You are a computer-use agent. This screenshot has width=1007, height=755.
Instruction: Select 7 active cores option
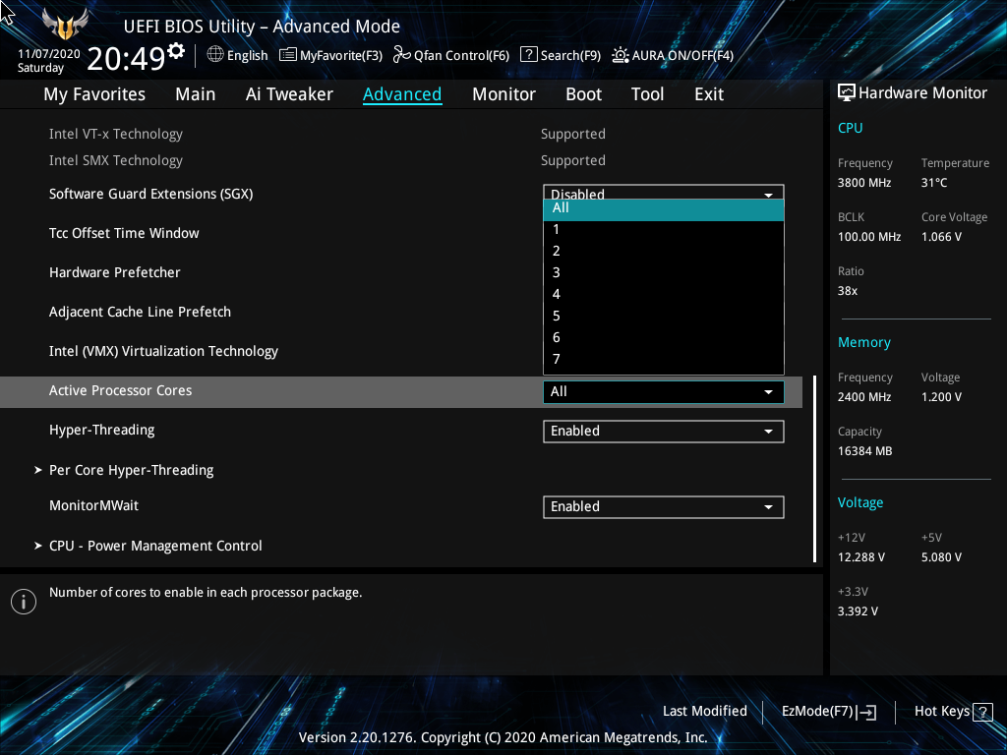(664, 360)
